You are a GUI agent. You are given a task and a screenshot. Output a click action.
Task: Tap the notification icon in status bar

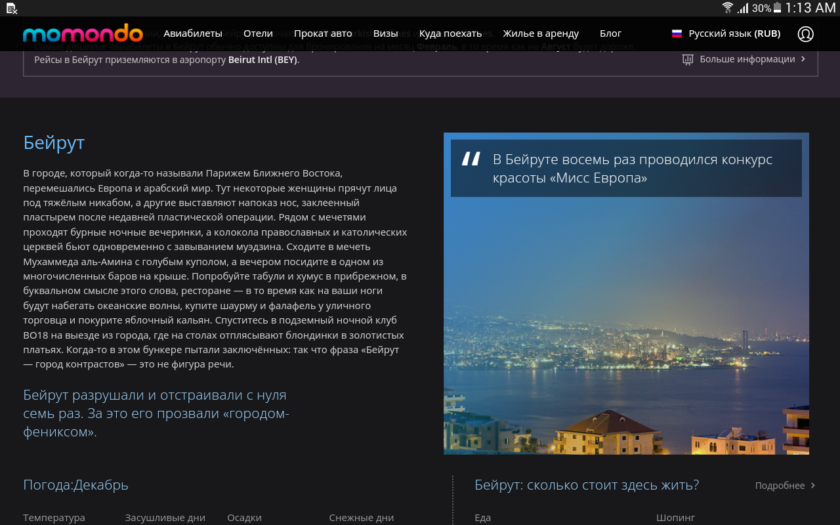pyautogui.click(x=11, y=8)
